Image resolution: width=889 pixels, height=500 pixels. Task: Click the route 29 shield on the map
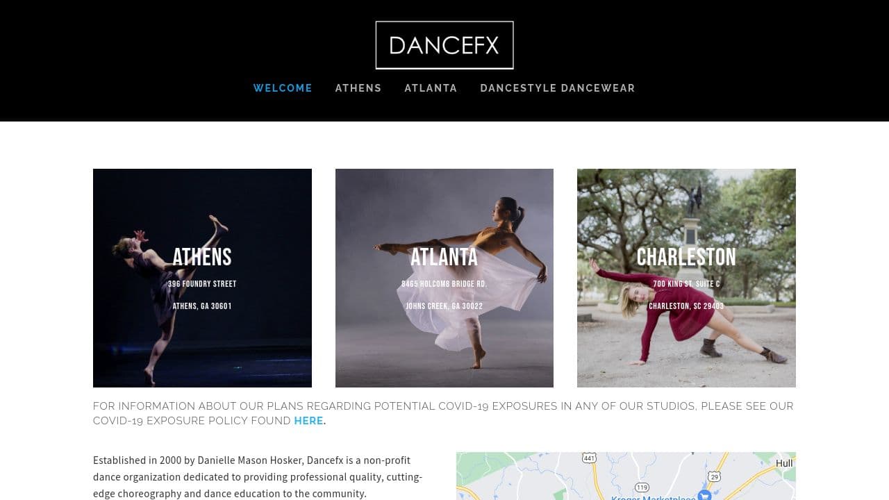tap(714, 476)
